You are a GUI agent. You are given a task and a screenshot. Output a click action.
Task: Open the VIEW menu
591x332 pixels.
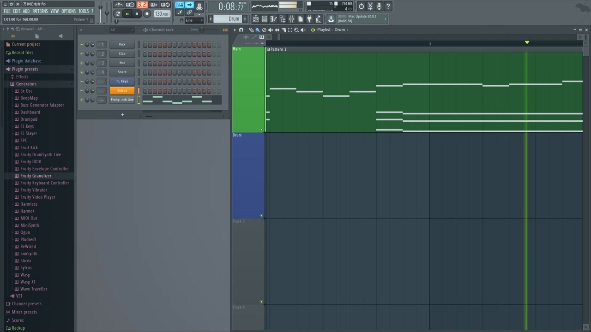tap(54, 11)
